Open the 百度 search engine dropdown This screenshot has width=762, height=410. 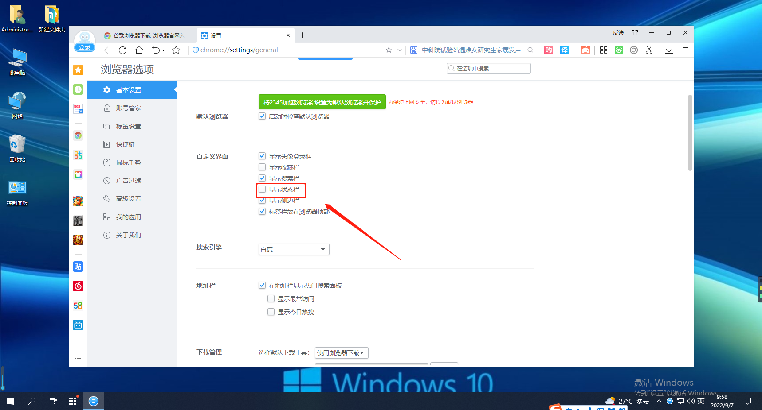pyautogui.click(x=294, y=249)
